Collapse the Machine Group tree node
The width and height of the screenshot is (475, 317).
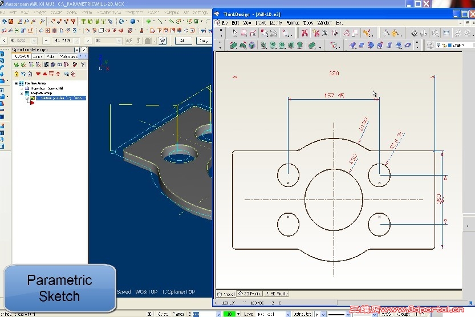(17, 83)
